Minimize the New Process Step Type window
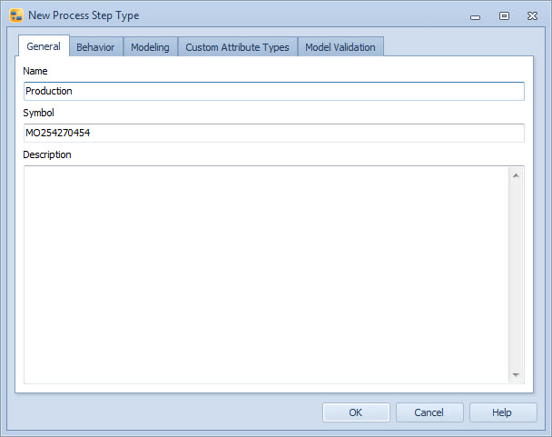The width and height of the screenshot is (552, 437). coord(475,16)
